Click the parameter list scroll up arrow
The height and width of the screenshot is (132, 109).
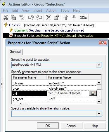coord(99,83)
